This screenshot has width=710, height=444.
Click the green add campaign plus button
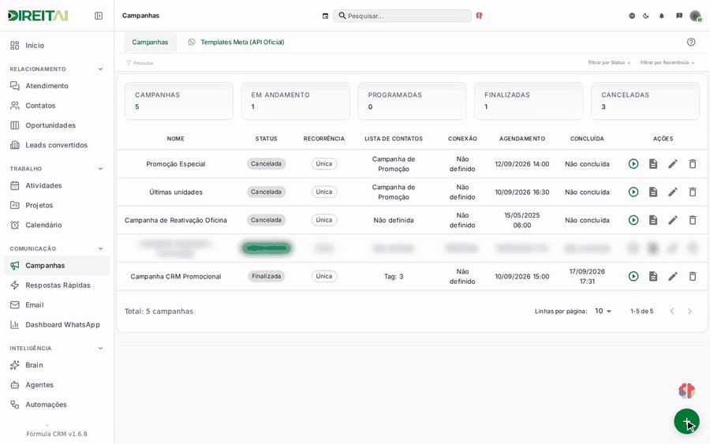click(x=686, y=421)
